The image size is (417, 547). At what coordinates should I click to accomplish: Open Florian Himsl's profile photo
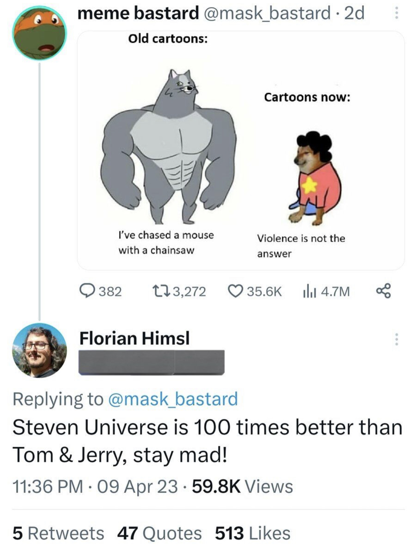click(x=40, y=350)
